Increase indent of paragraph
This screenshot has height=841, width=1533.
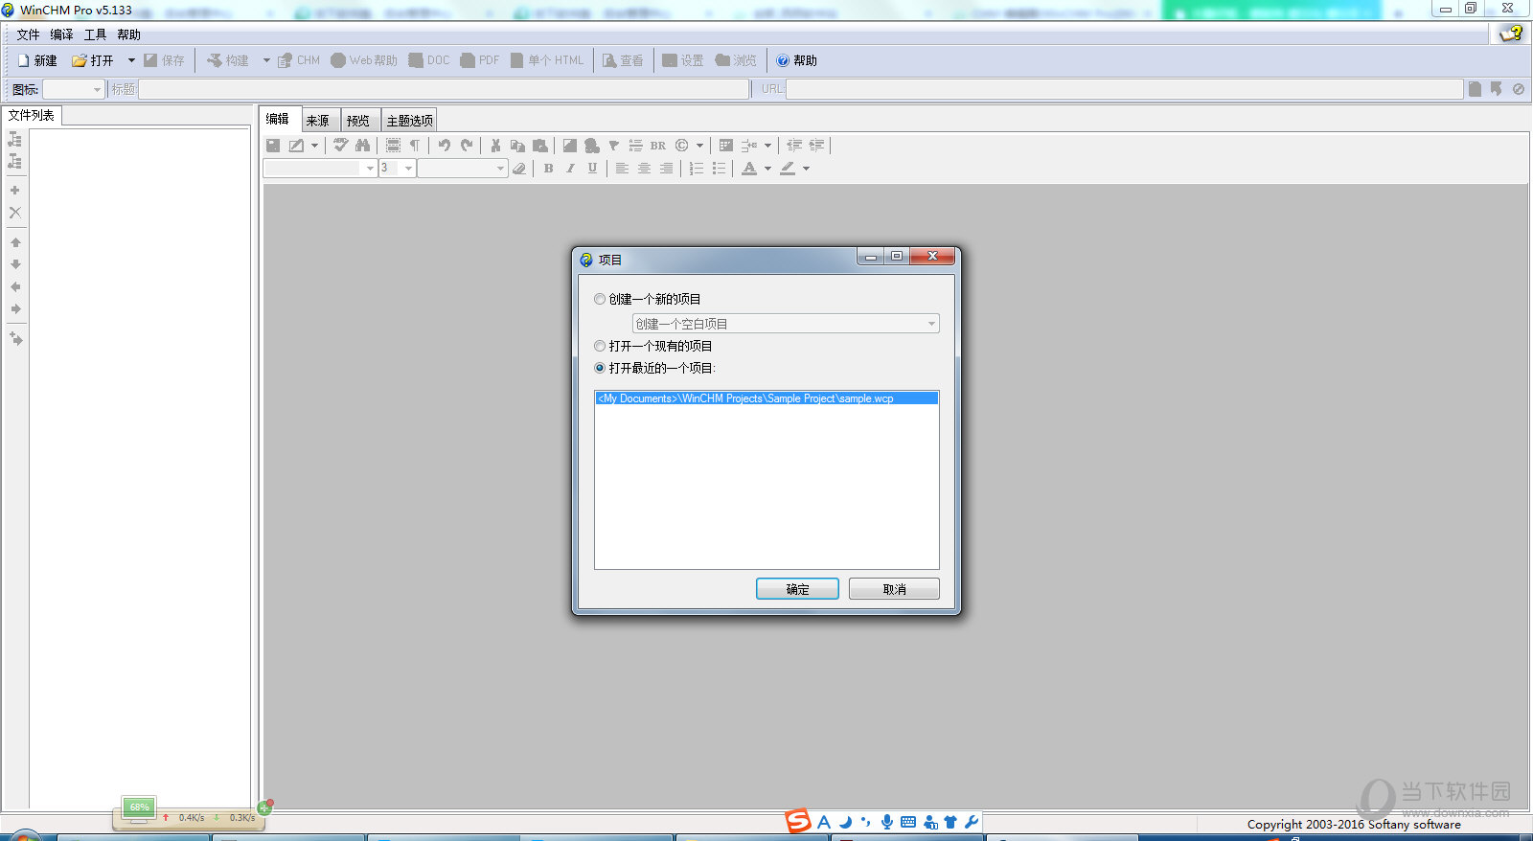816,146
